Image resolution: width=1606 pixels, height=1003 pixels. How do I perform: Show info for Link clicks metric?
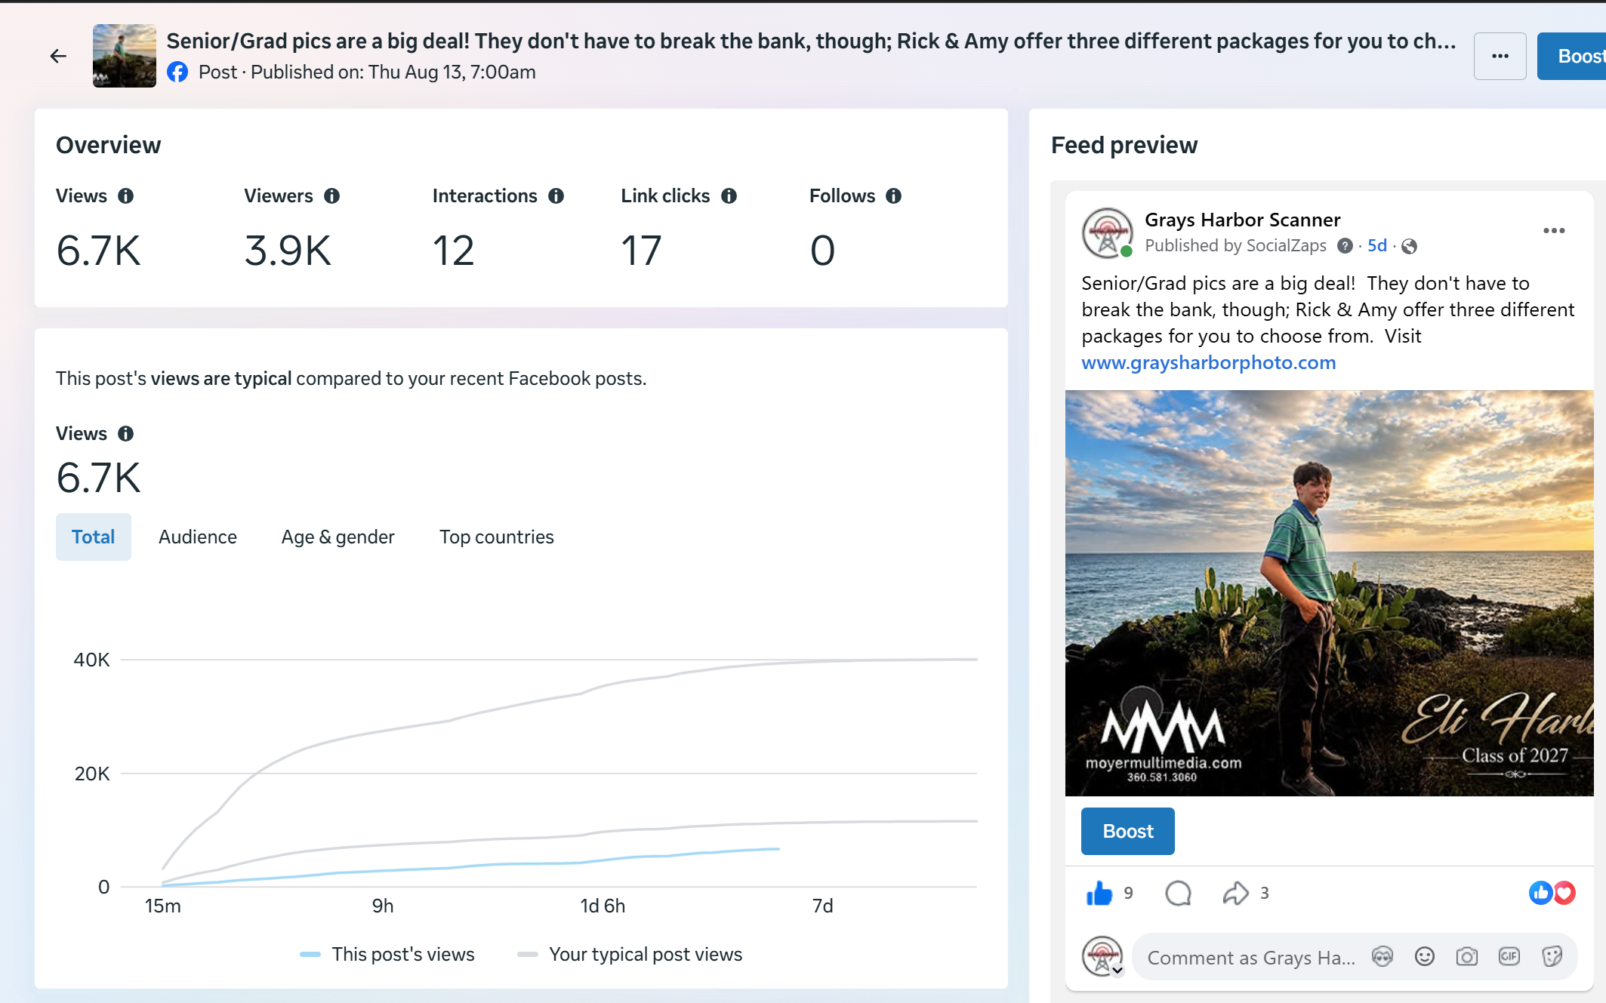click(x=729, y=196)
